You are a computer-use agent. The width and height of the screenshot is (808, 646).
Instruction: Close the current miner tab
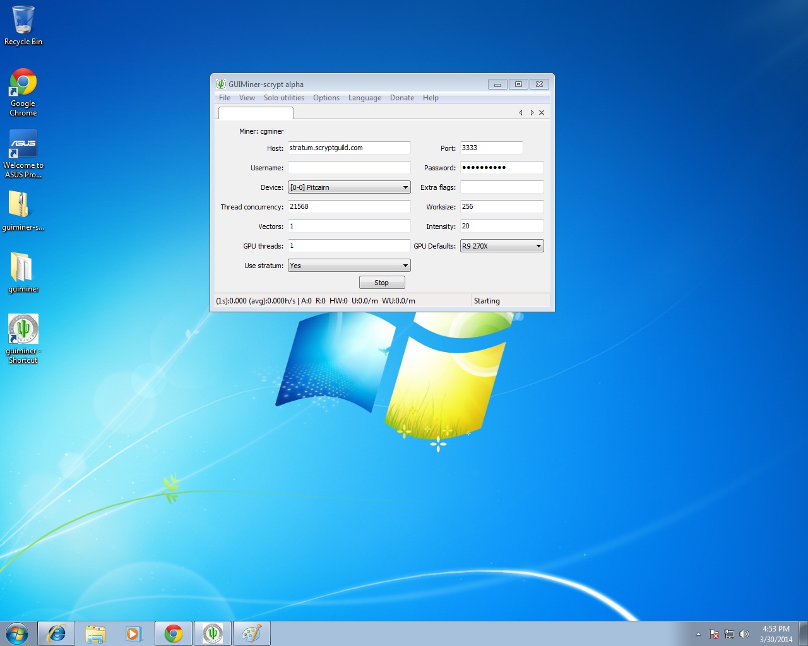point(542,113)
